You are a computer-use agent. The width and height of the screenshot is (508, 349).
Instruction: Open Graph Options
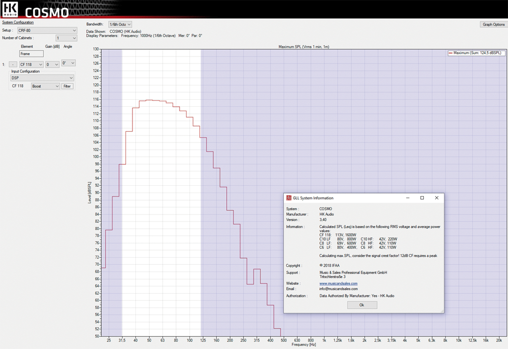click(493, 24)
